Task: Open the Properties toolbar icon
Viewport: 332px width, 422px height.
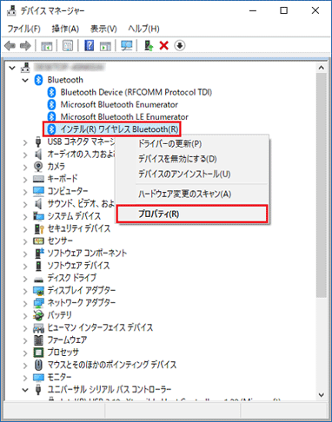Action: click(x=68, y=46)
